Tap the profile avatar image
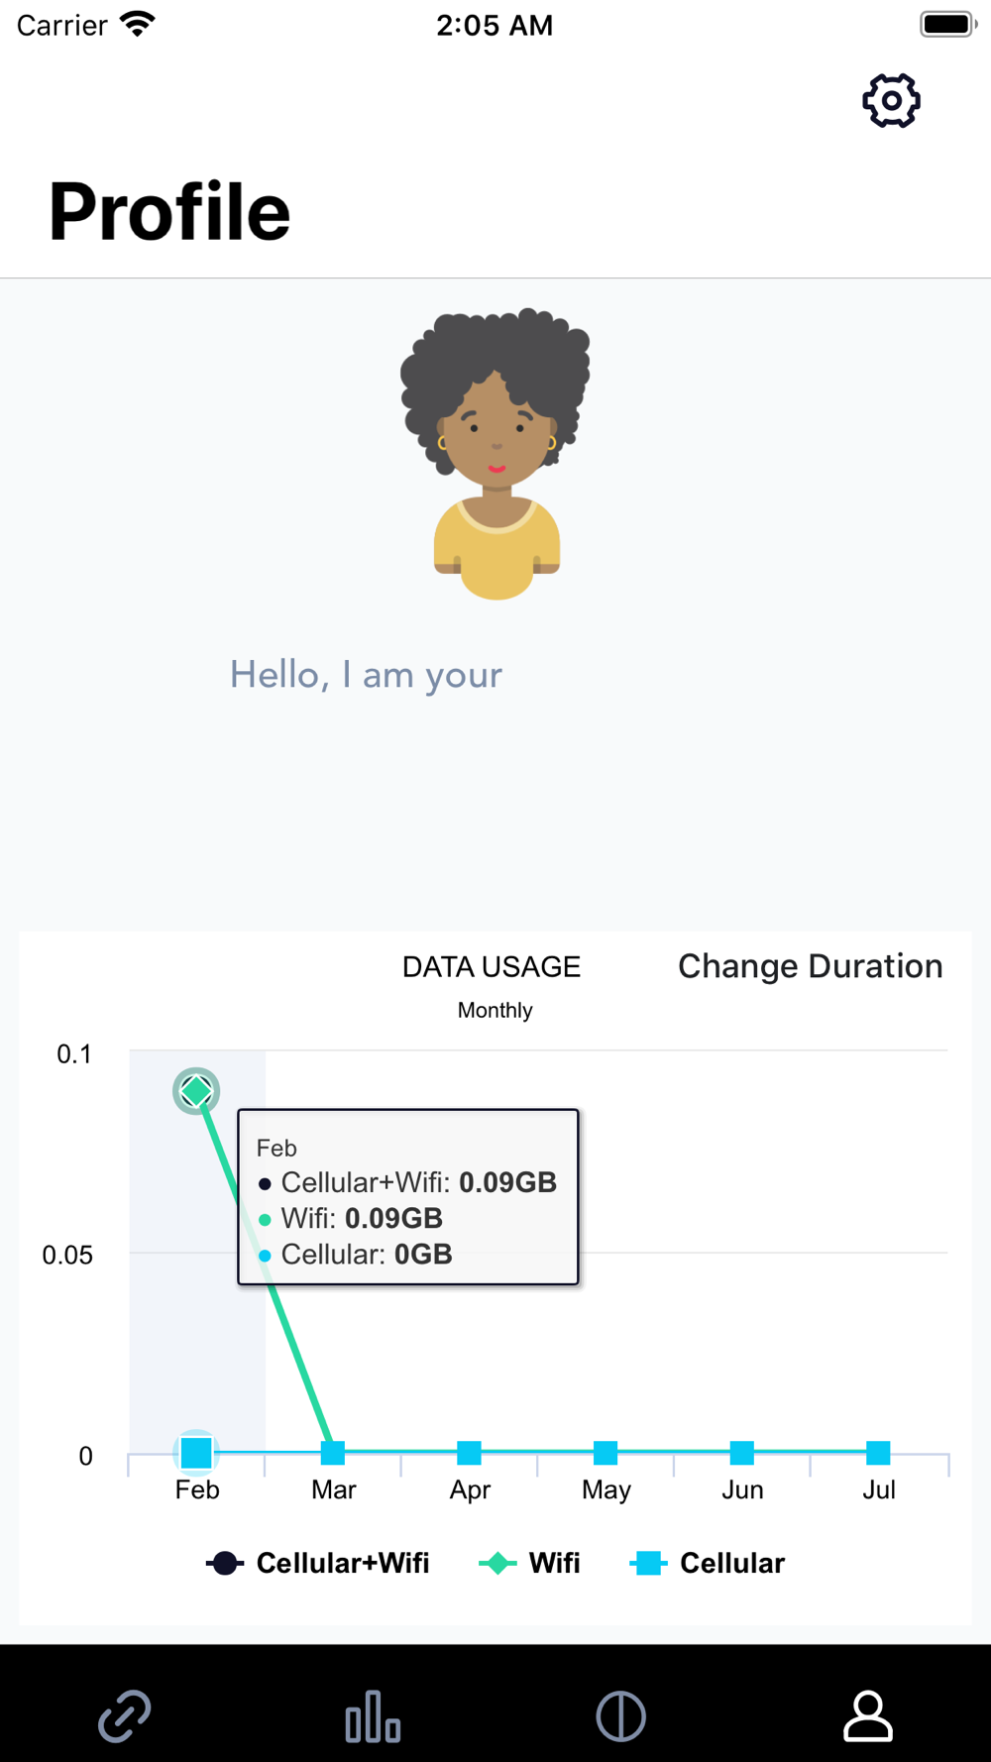 click(495, 454)
